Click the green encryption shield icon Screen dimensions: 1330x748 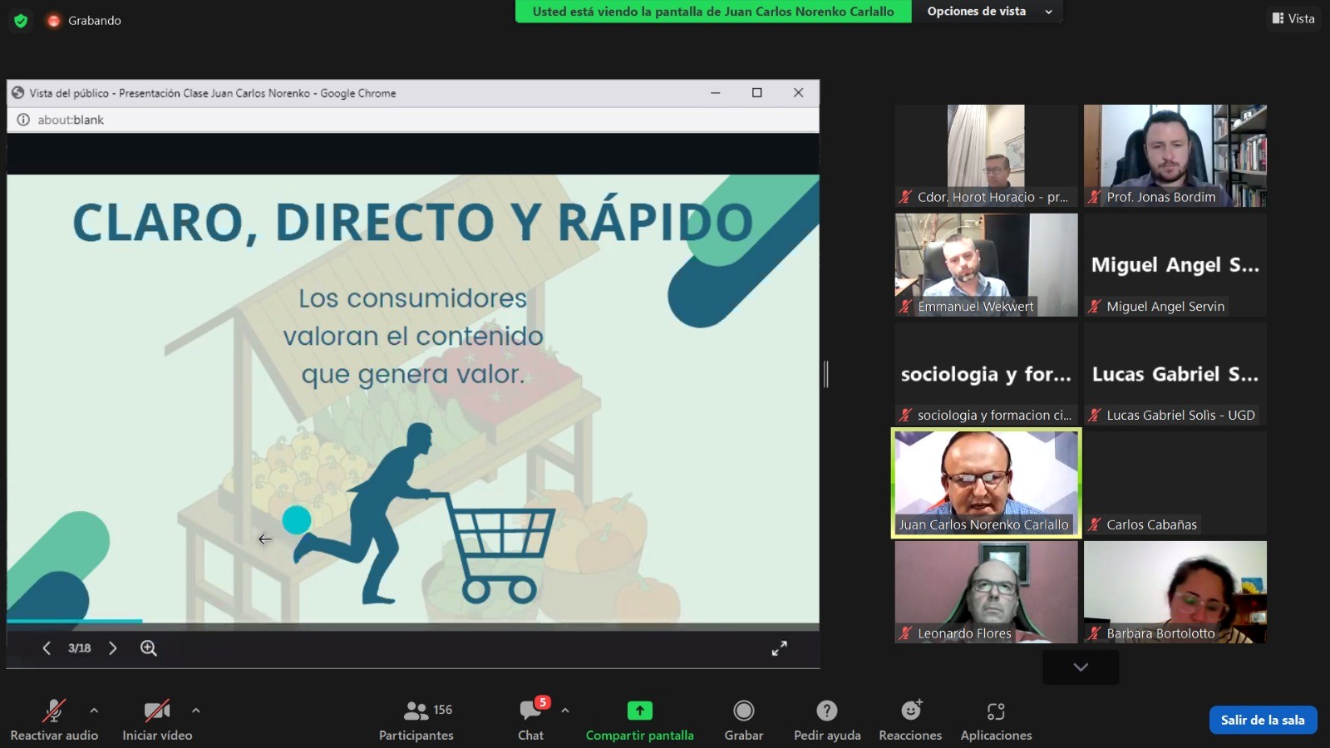[21, 21]
